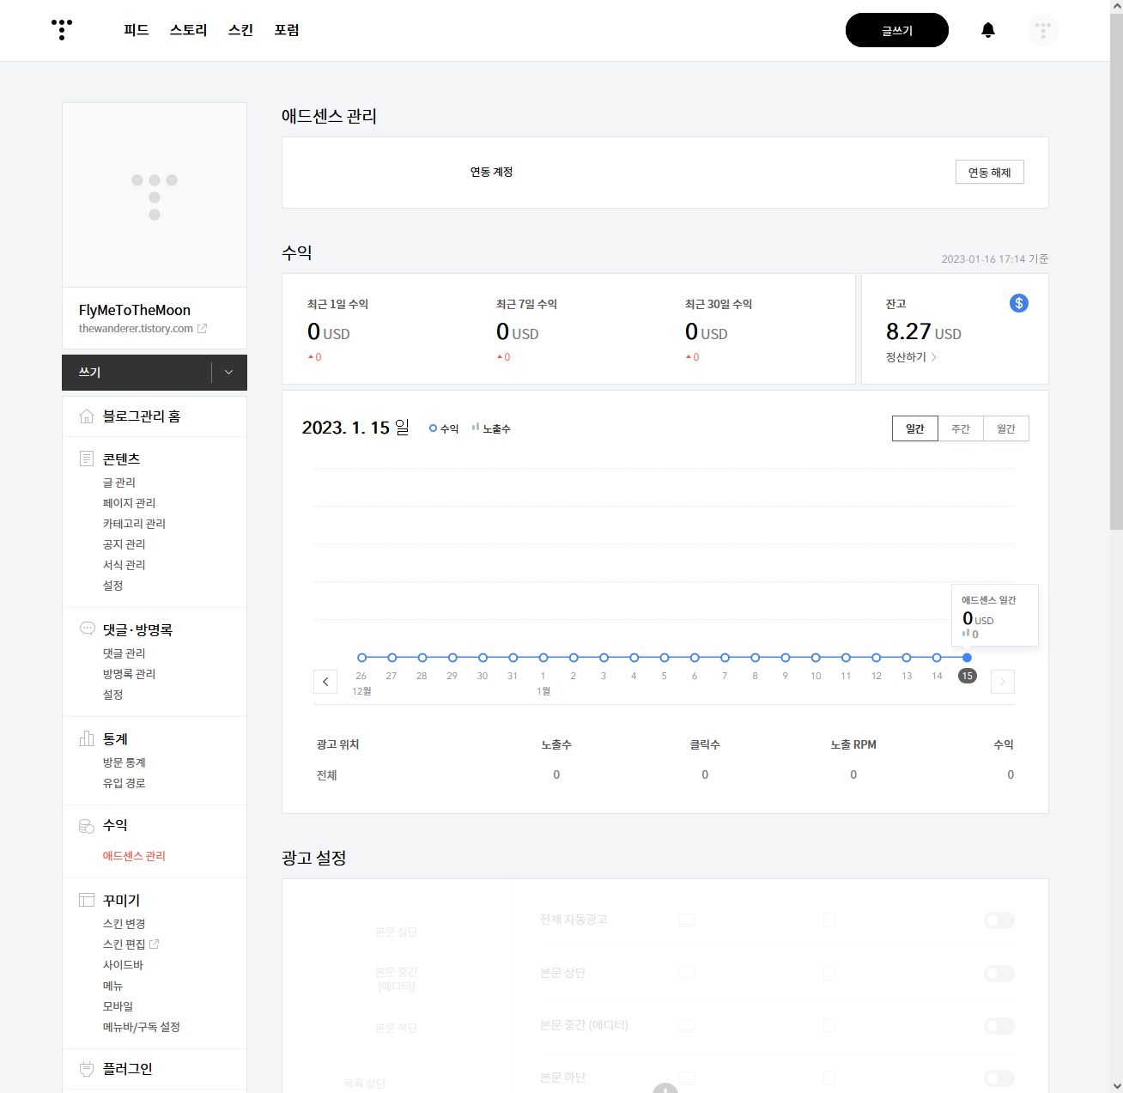This screenshot has width=1123, height=1093.
Task: Click the 쓰기 button in sidebar
Action: [x=137, y=373]
